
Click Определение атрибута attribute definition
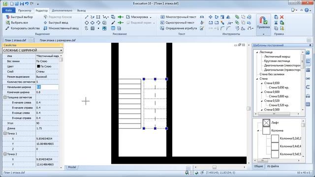coord(178,29)
